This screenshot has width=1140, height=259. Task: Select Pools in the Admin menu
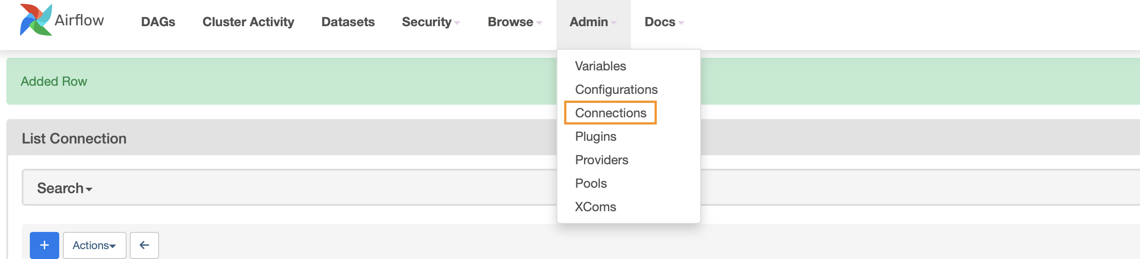coord(591,183)
